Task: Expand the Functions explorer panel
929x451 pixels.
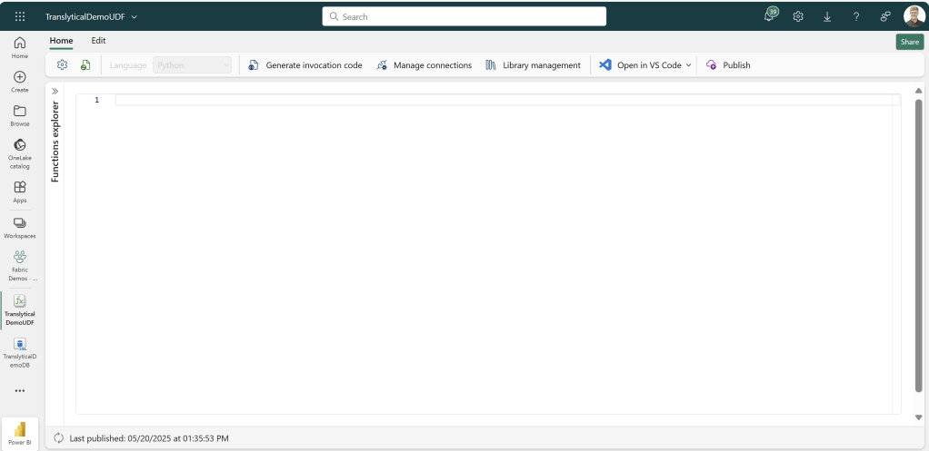Action: [x=55, y=92]
